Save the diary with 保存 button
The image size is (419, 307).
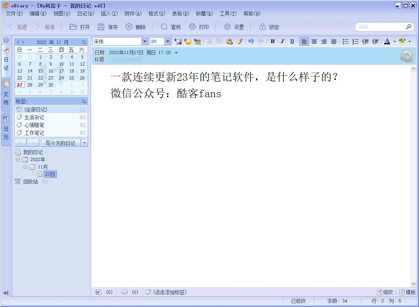(107, 27)
